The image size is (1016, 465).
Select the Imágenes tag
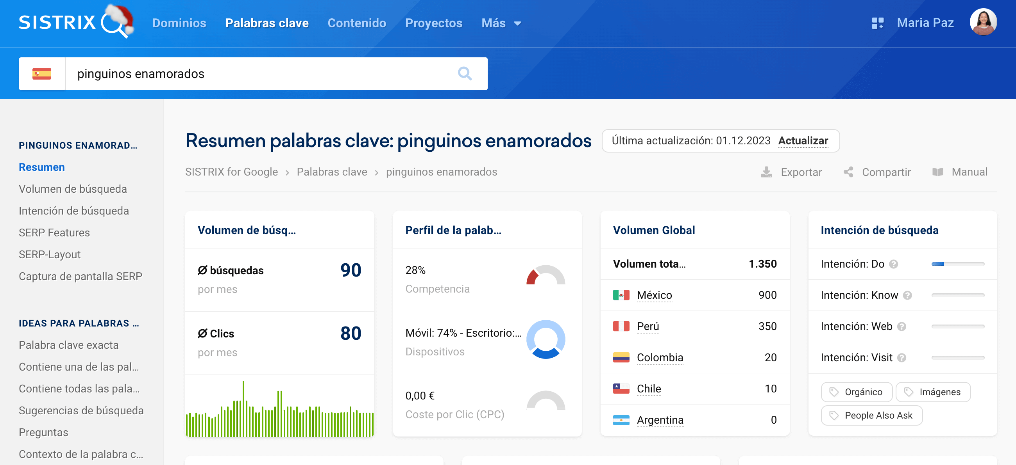coord(933,392)
